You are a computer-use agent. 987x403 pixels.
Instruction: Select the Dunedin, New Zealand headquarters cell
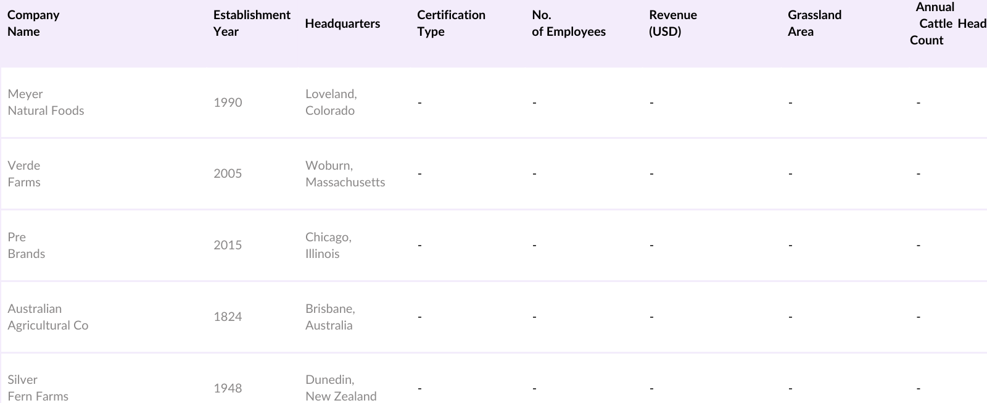click(x=341, y=388)
